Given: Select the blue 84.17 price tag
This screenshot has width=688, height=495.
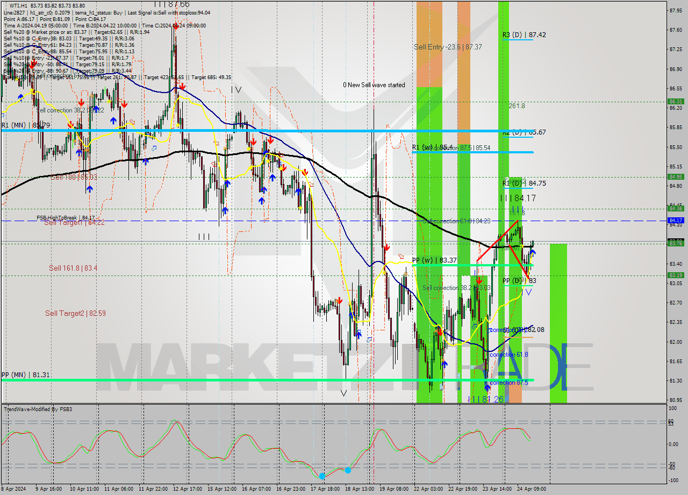Looking at the screenshot, I should (676, 220).
